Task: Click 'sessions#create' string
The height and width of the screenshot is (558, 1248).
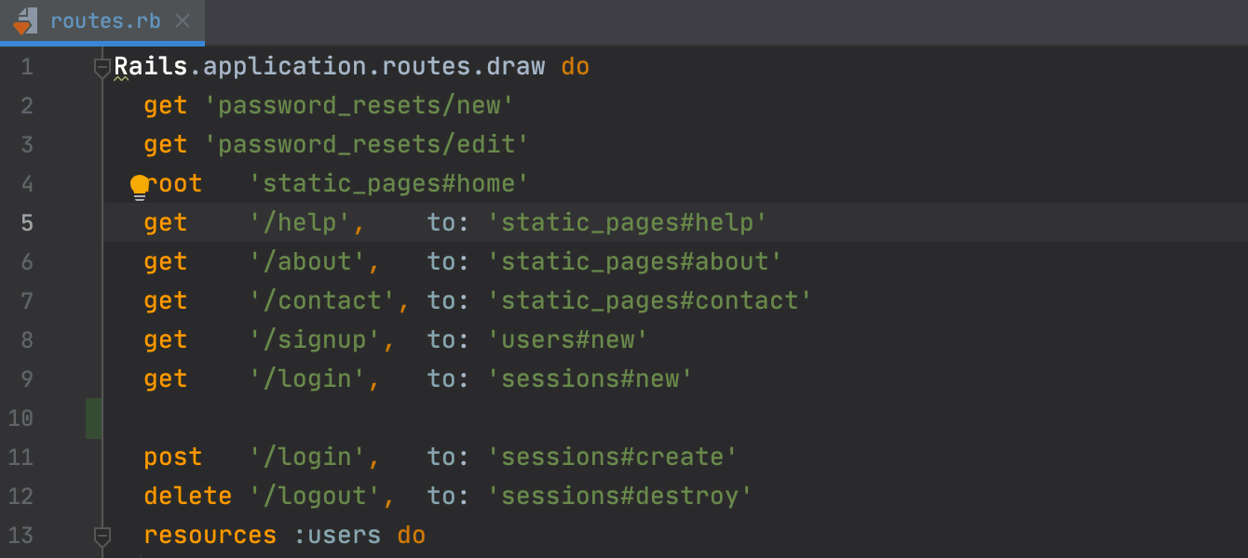Action: (613, 458)
